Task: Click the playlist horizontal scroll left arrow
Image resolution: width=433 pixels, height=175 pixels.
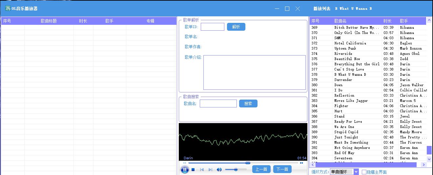Action: (313, 165)
